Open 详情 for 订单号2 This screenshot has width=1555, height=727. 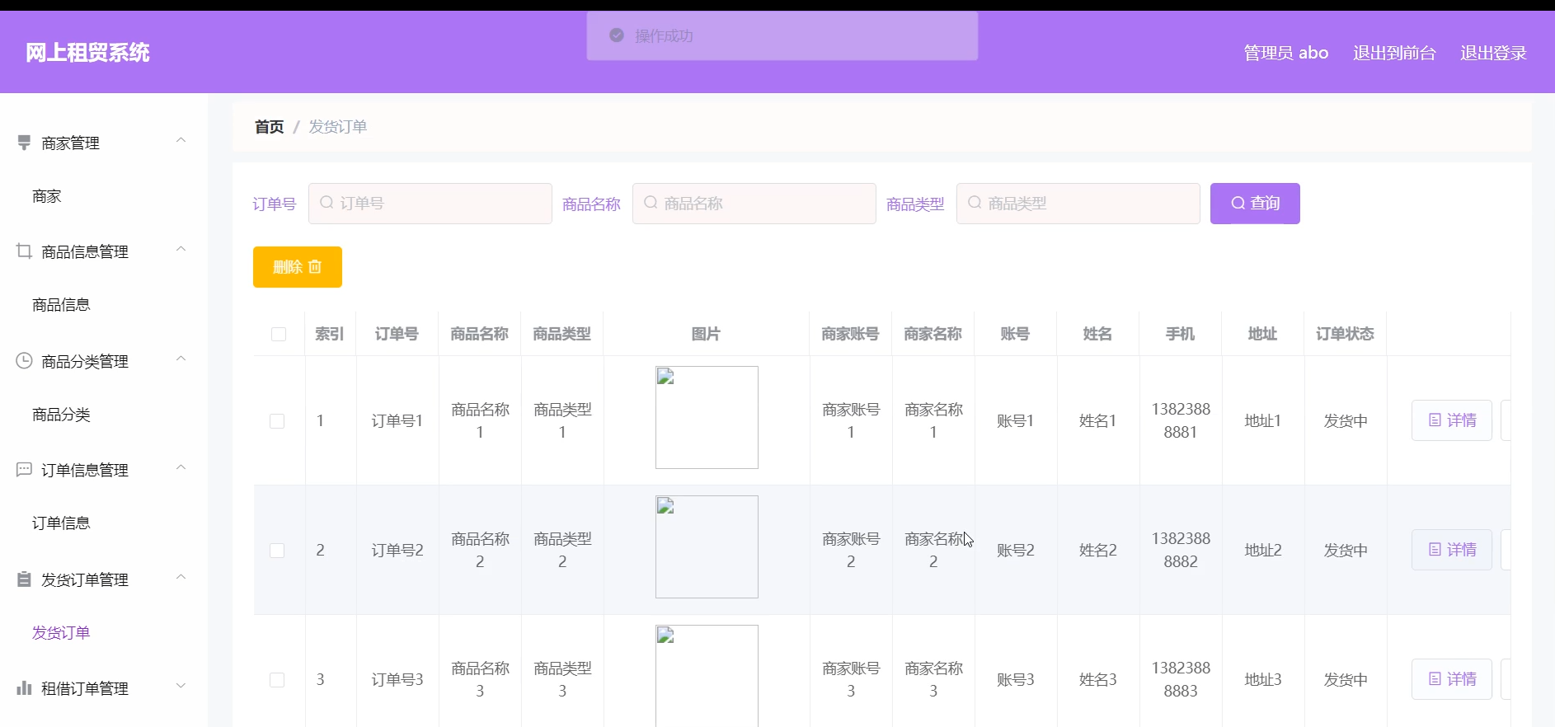pos(1452,550)
